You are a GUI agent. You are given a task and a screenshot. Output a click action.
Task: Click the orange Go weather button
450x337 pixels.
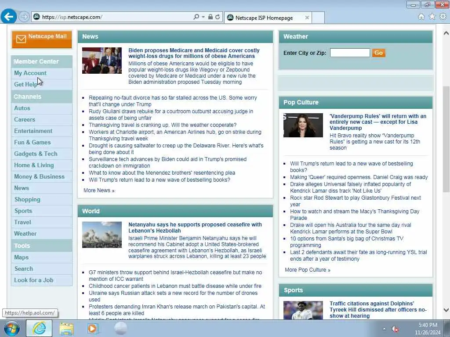(x=378, y=53)
